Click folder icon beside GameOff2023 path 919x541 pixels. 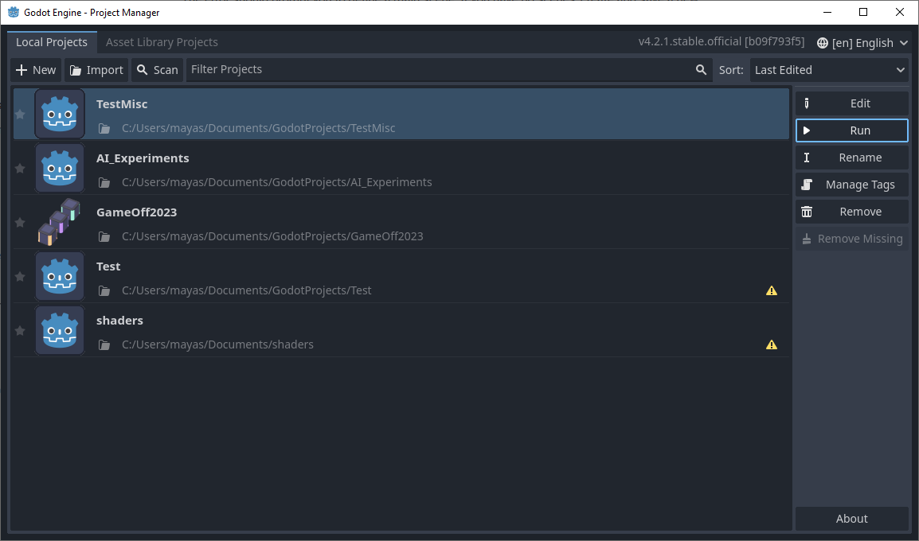pos(104,236)
